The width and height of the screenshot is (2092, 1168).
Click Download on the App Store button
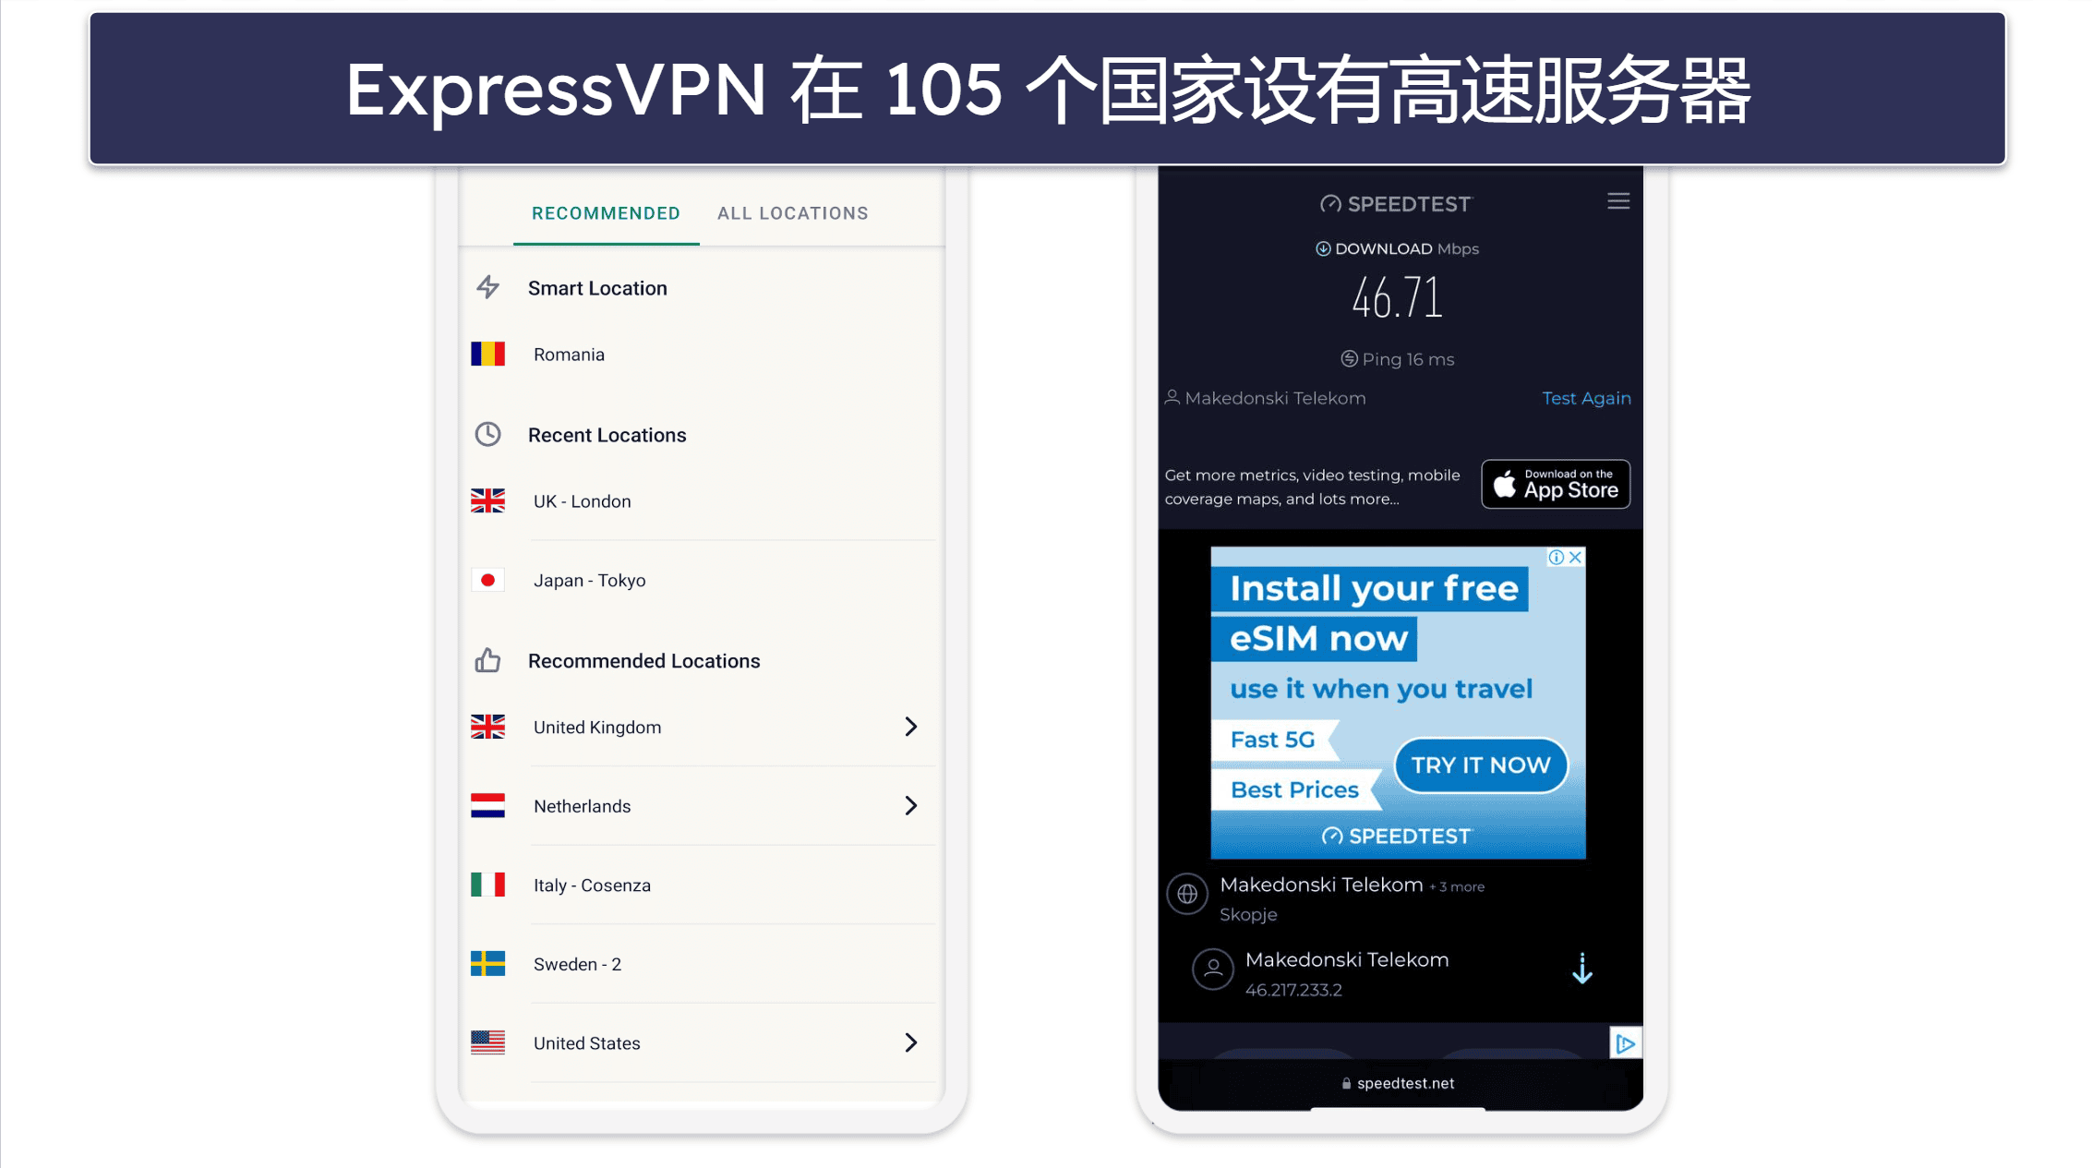click(x=1556, y=484)
